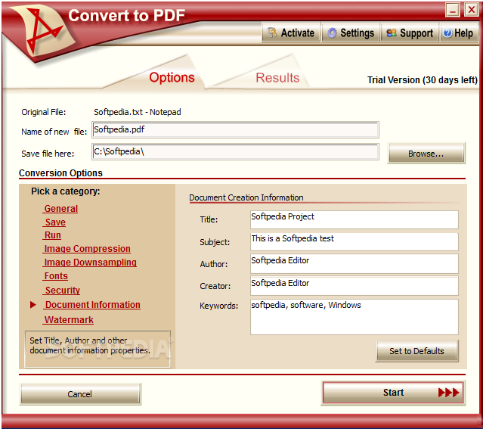
Task: Open the Fonts category
Action: tap(55, 275)
